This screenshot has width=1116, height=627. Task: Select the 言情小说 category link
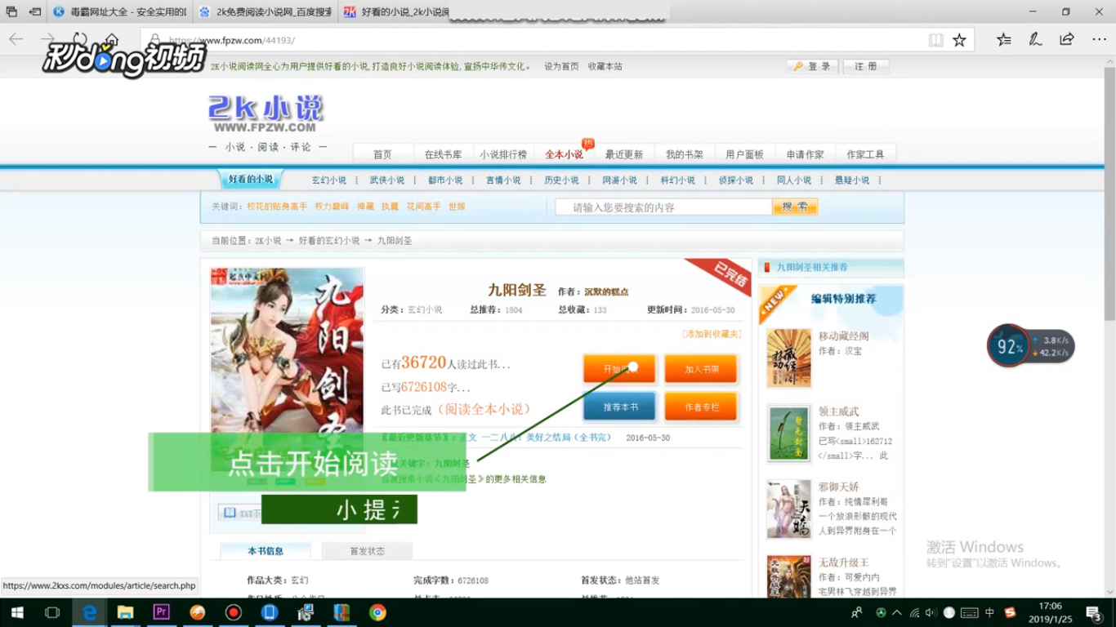(503, 180)
